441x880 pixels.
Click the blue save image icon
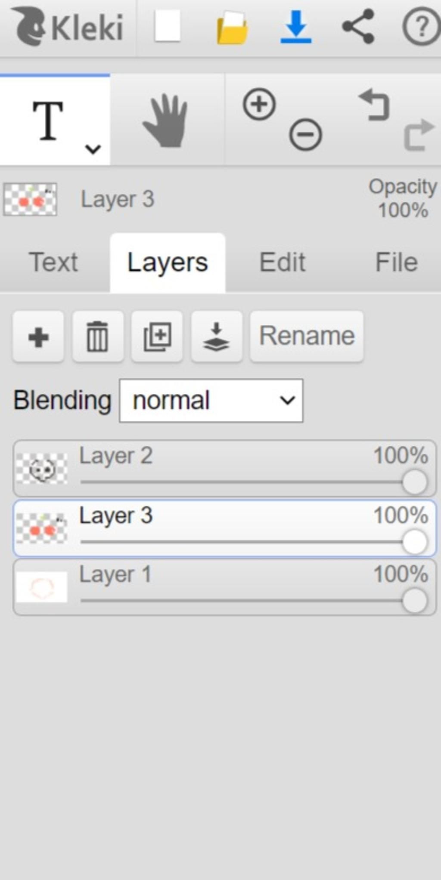coord(296,27)
